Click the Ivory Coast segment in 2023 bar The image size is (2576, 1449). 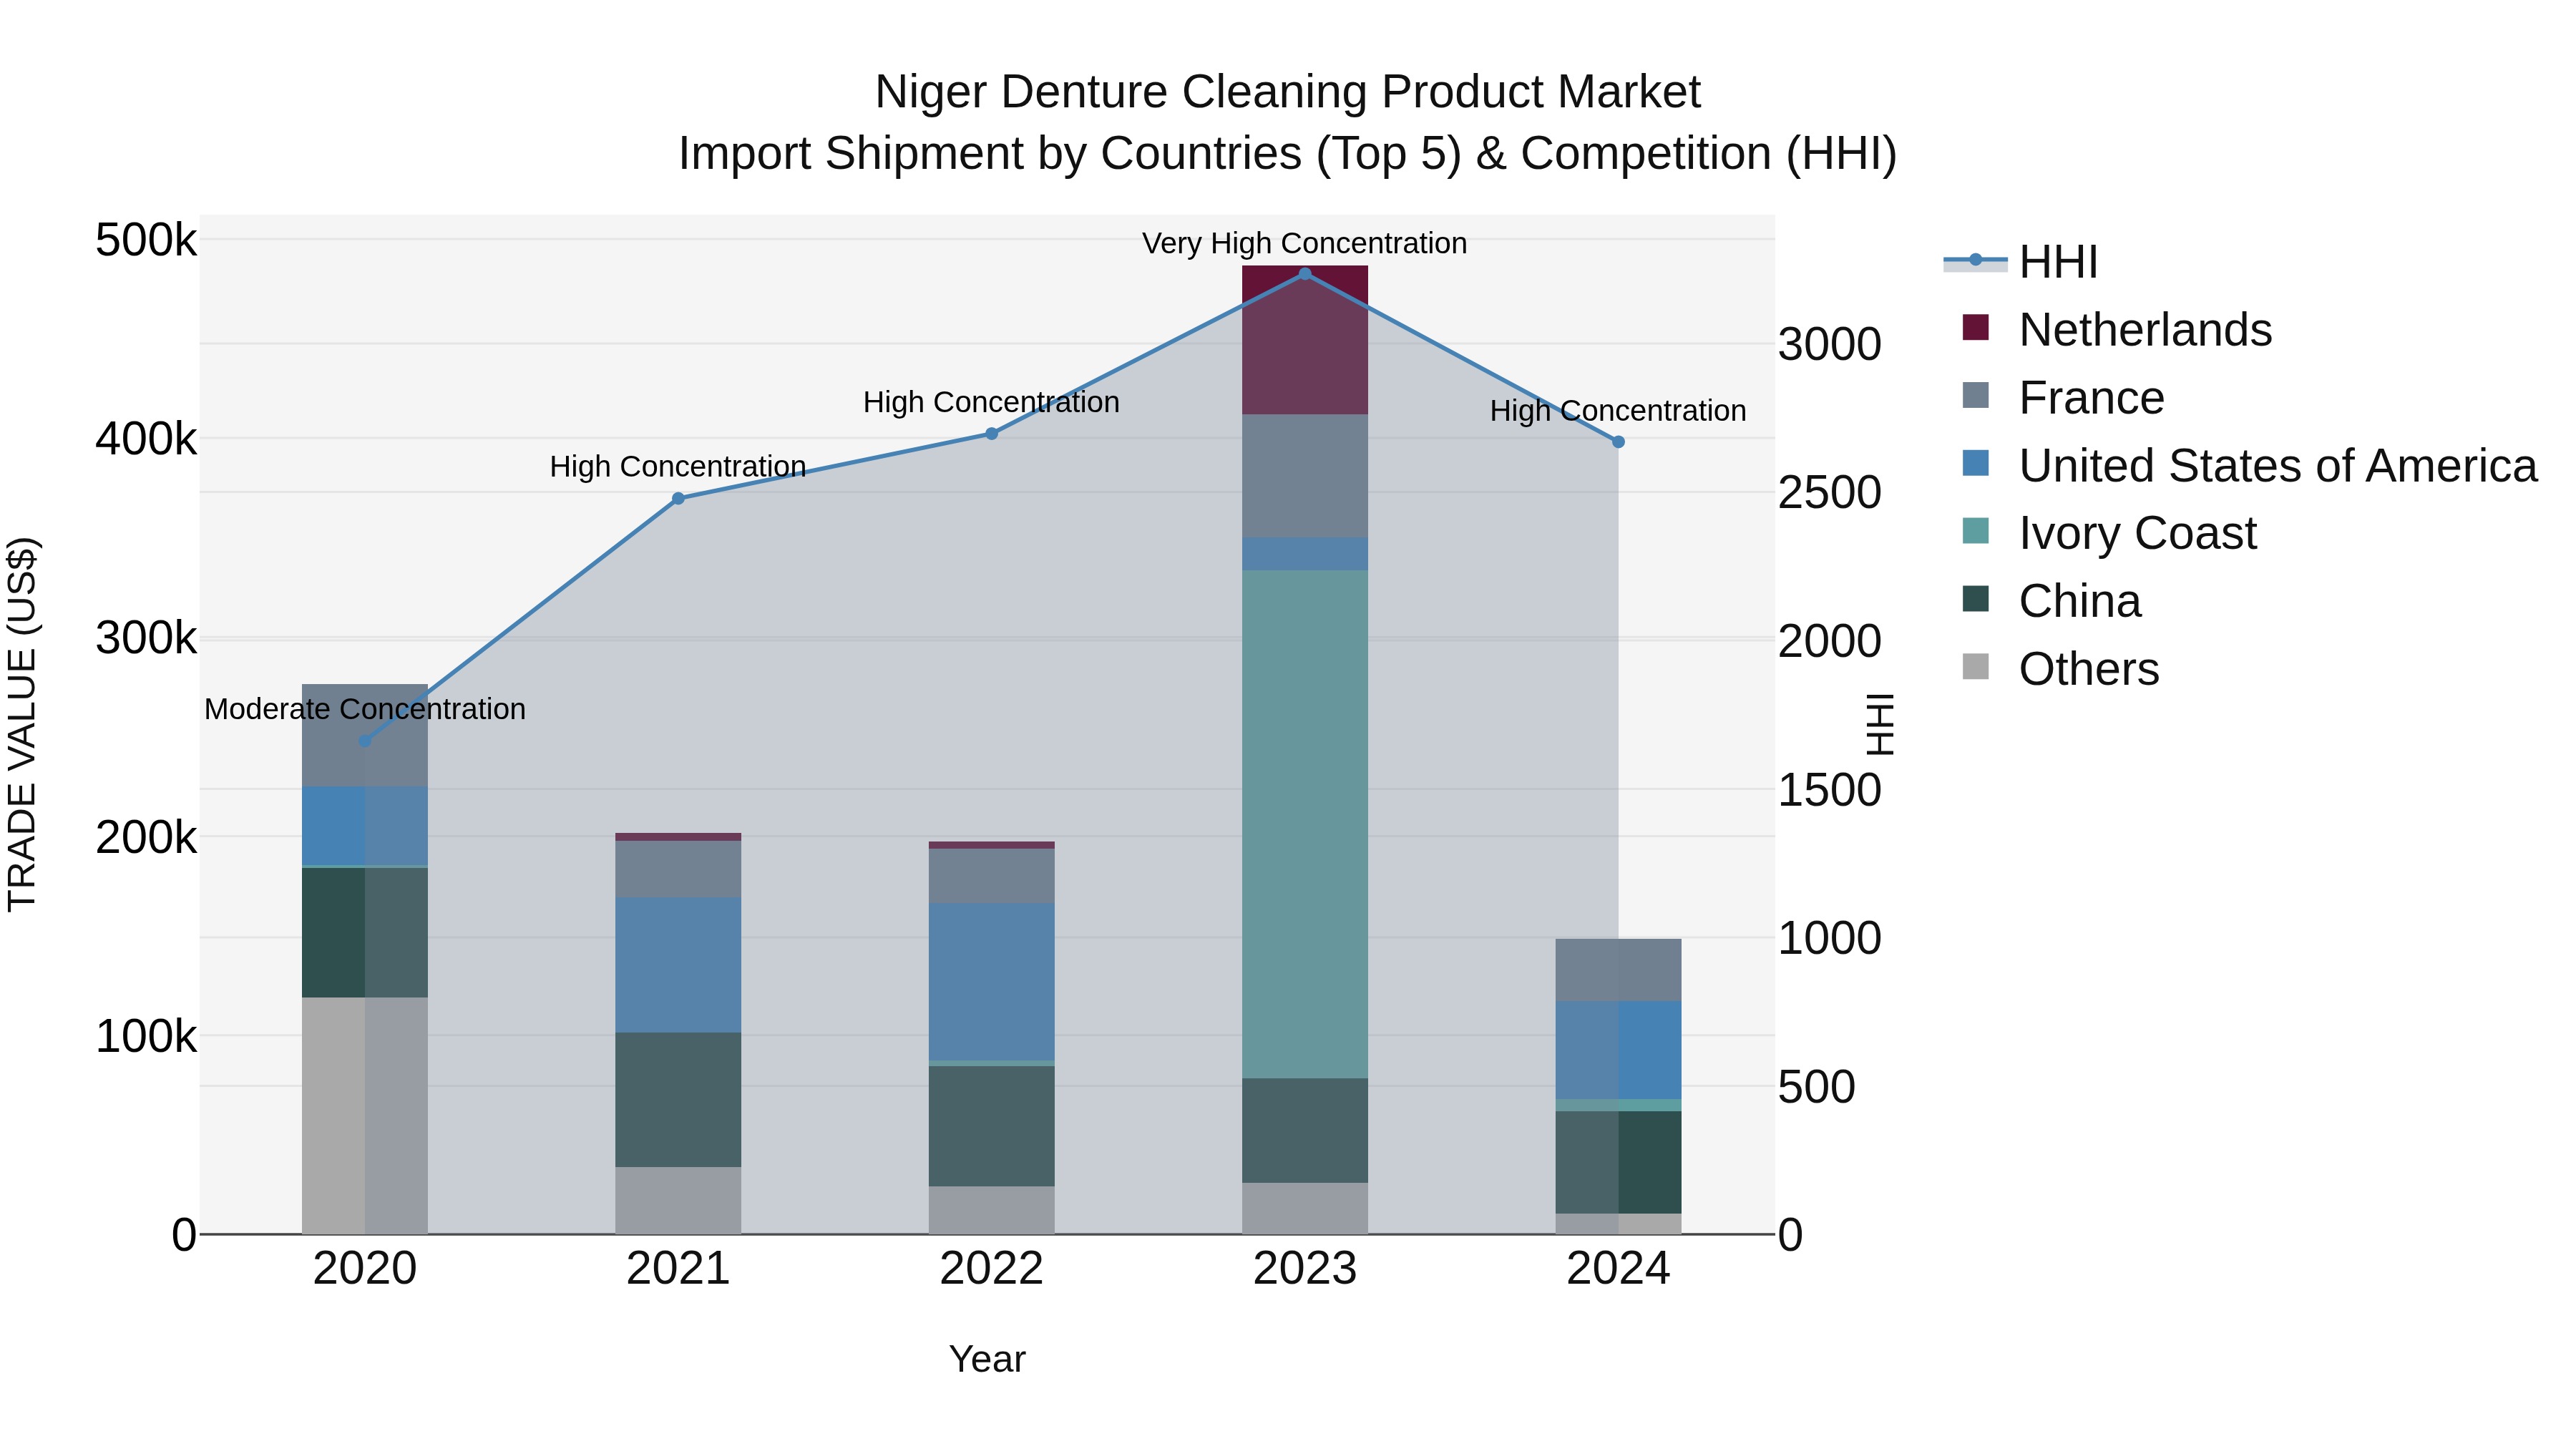click(x=1304, y=824)
